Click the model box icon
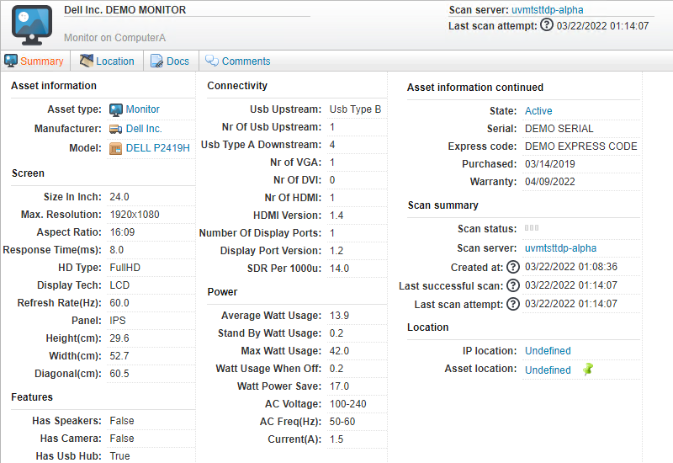The width and height of the screenshot is (673, 463). (x=116, y=148)
